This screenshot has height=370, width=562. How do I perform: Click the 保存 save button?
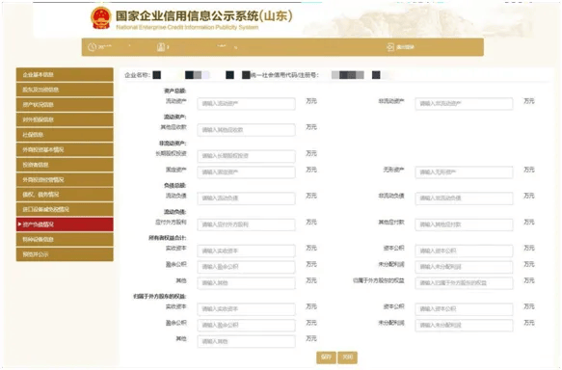tap(326, 357)
